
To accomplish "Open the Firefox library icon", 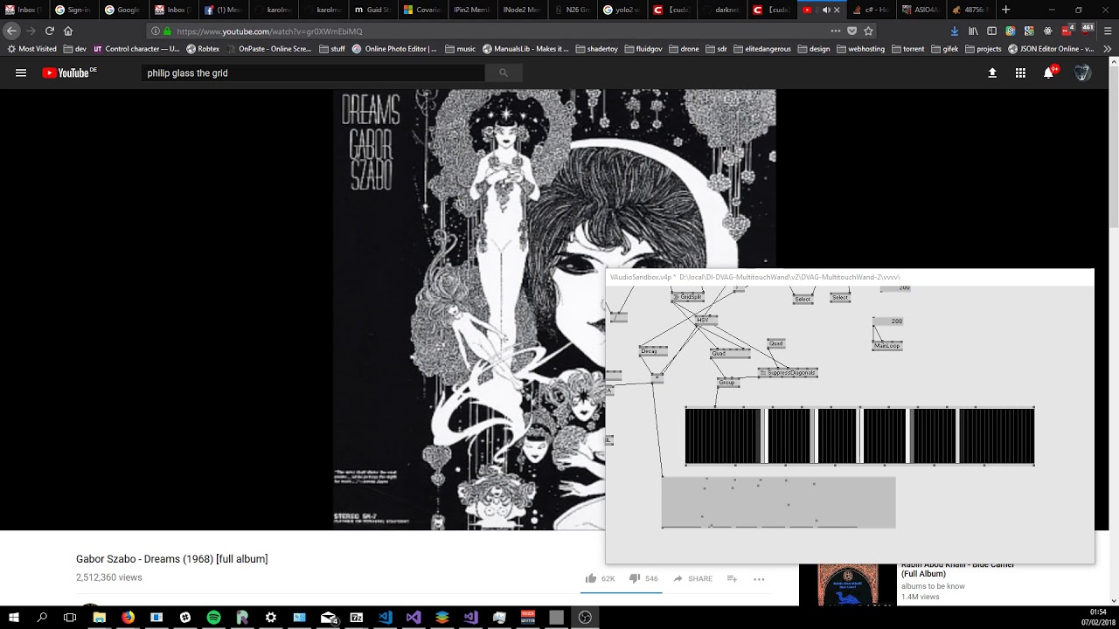I will 972,31.
